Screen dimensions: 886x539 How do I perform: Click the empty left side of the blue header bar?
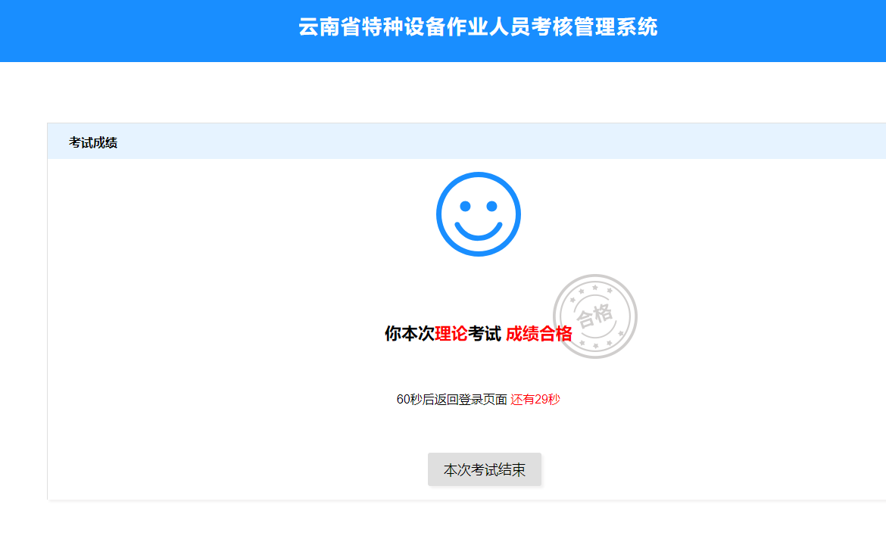pyautogui.click(x=114, y=30)
